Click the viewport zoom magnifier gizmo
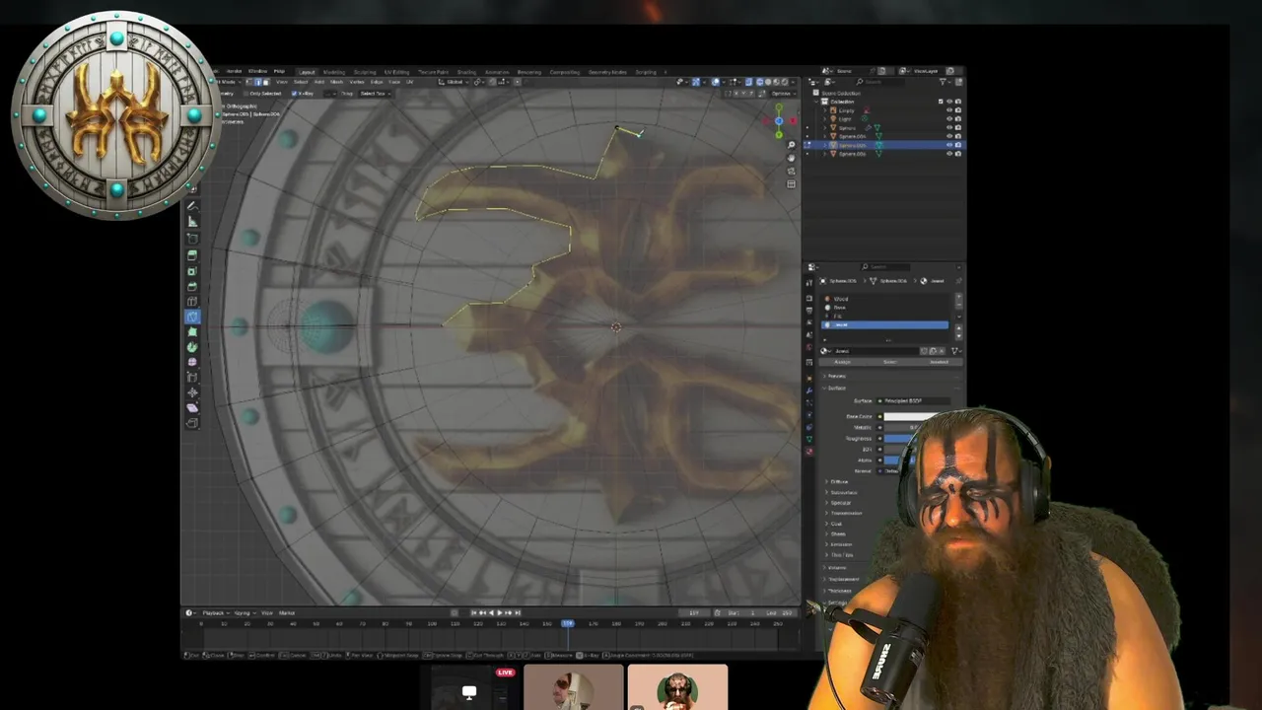 (x=791, y=144)
